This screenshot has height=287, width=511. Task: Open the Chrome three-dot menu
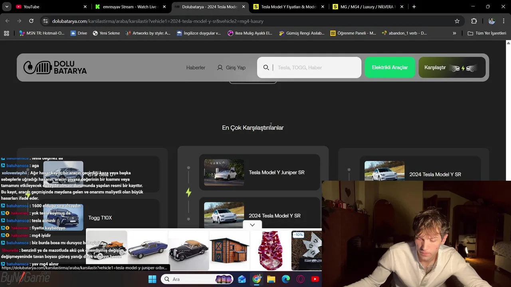tap(503, 21)
